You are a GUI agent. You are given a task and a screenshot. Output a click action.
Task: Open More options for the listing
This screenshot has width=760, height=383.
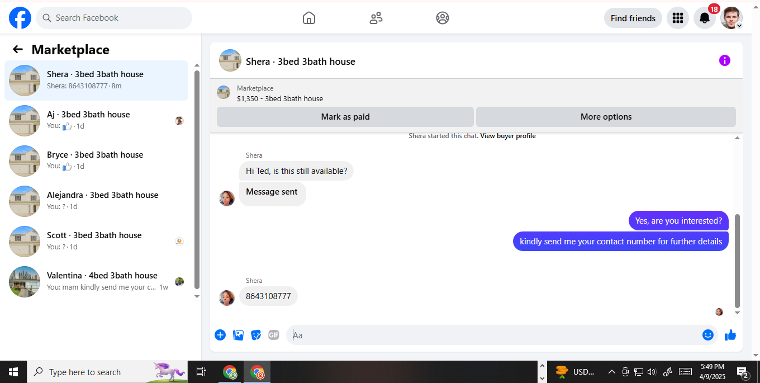click(606, 117)
